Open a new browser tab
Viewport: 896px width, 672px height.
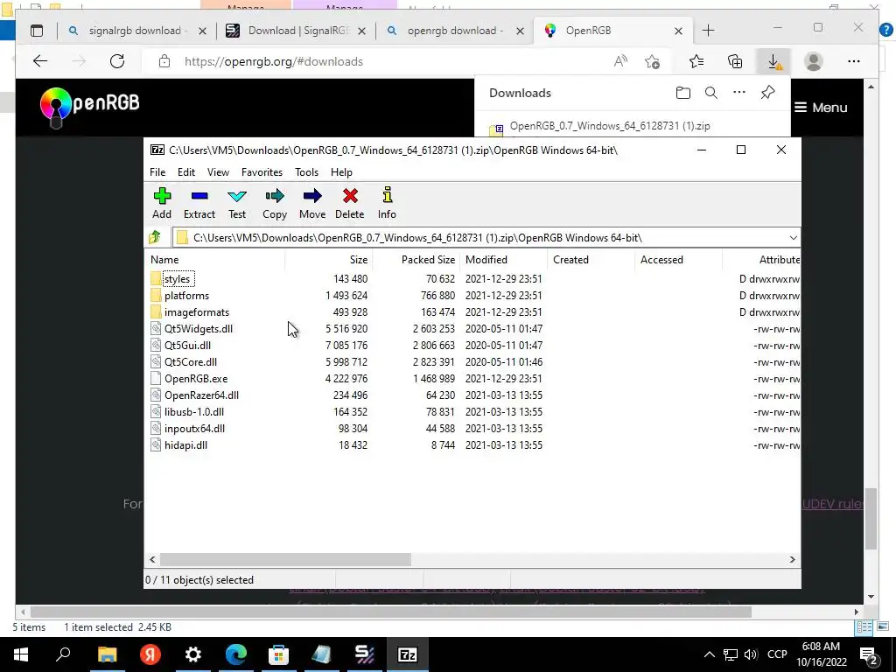[708, 31]
